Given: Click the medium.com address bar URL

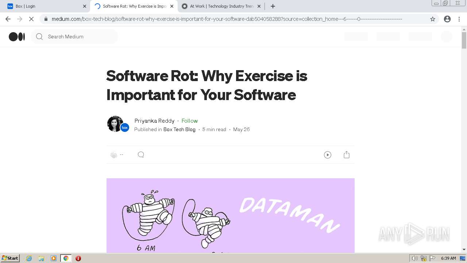Looking at the screenshot, I should [227, 19].
